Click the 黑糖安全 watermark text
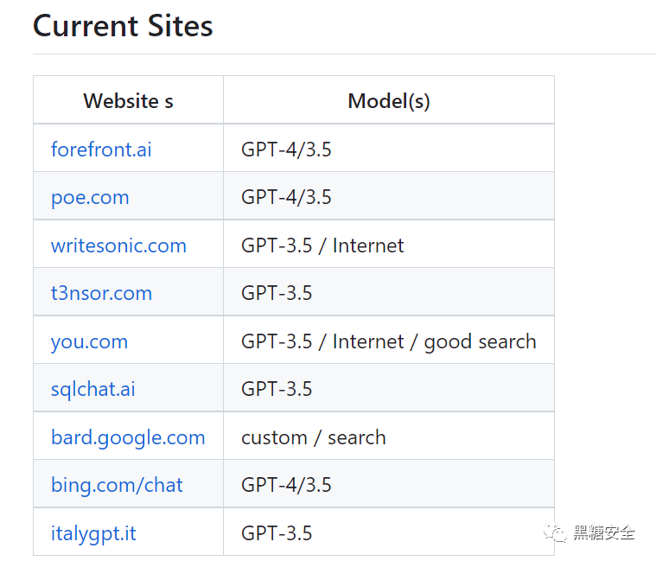656x561 pixels. pos(604,533)
